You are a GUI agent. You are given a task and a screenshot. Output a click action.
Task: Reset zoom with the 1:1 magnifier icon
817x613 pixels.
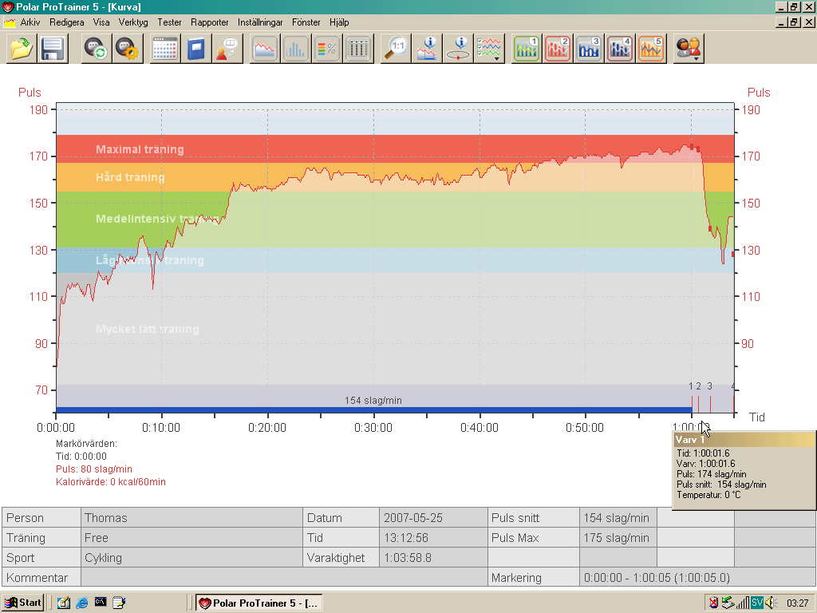pyautogui.click(x=396, y=49)
